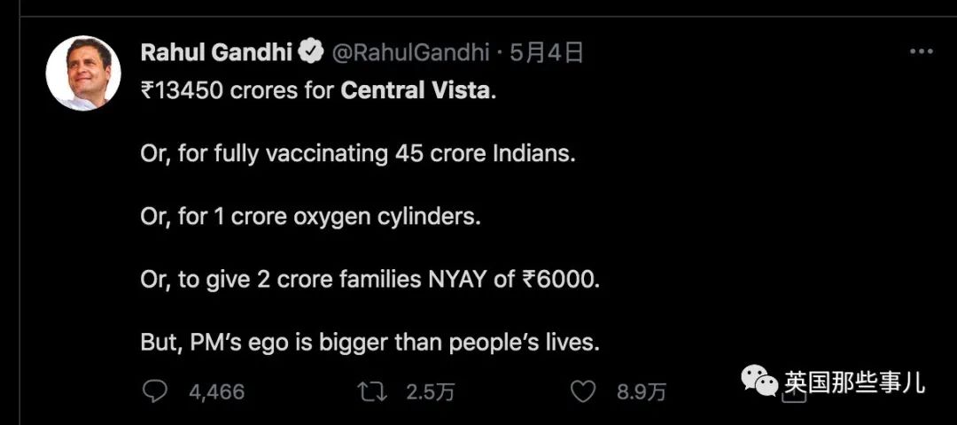Click the 5月4日 tweet date
957x425 pixels.
546,54
